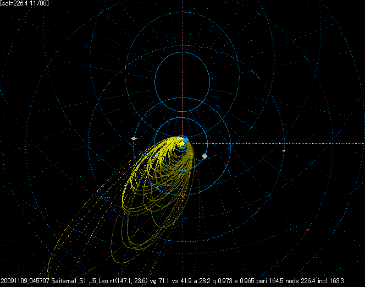
Task: Click the geocentric velocity vg 71.1
Action: tap(159, 281)
